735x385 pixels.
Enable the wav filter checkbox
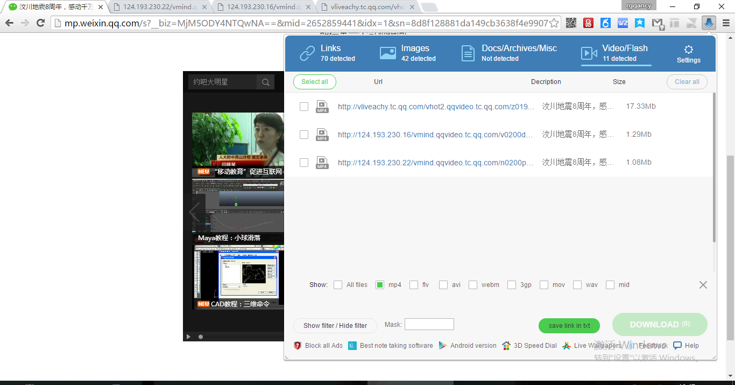577,285
